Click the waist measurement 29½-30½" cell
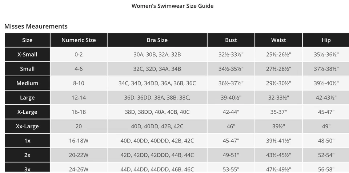The image size is (349, 173). coord(278,83)
